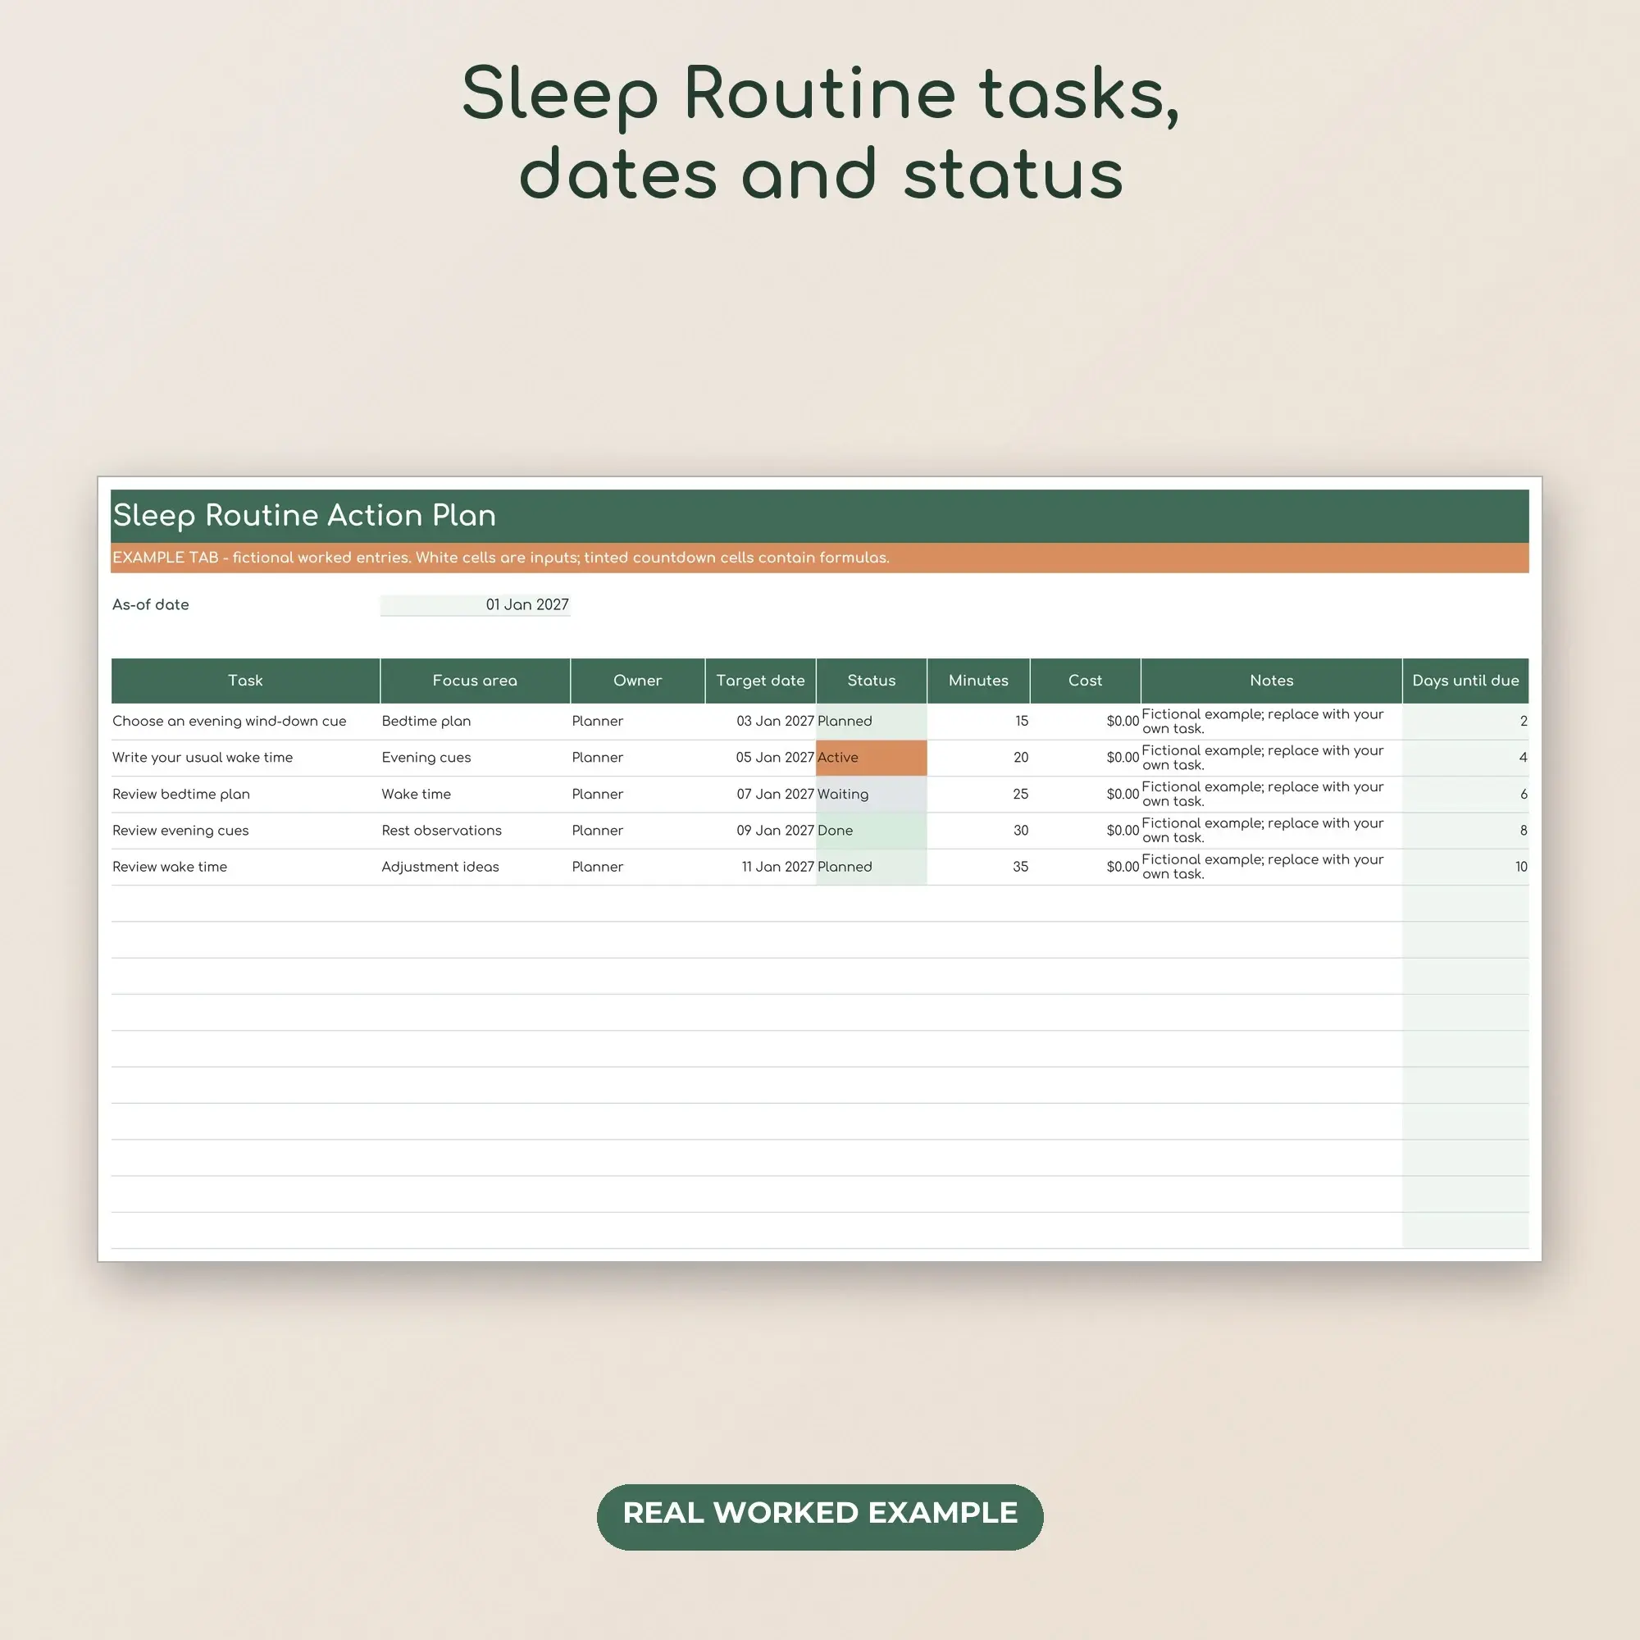
Task: Select the Bedtime plan focus area cell
Action: point(476,722)
